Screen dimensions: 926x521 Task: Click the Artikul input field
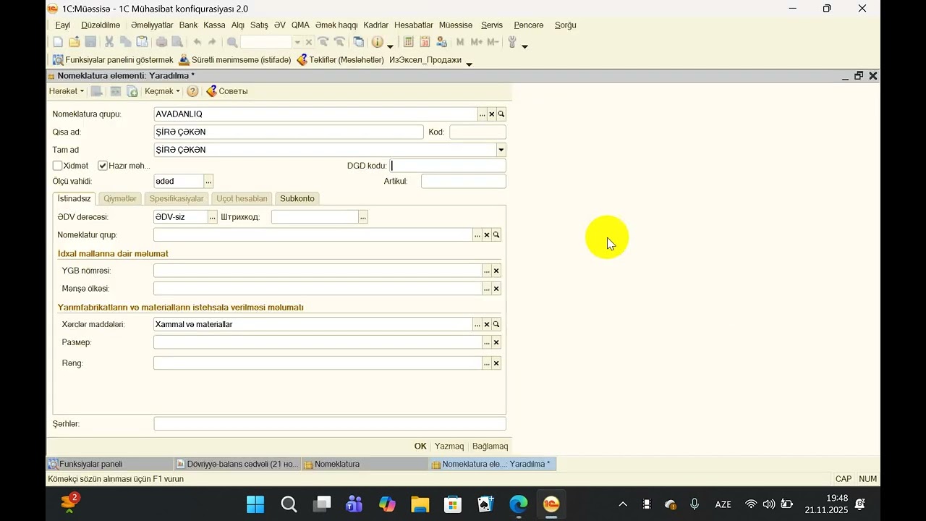coord(464,181)
